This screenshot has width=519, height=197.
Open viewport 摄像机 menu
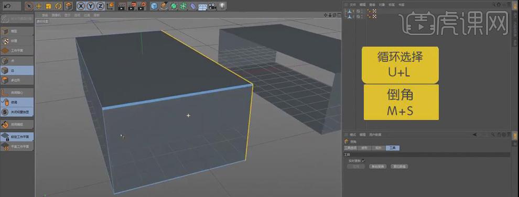point(56,15)
